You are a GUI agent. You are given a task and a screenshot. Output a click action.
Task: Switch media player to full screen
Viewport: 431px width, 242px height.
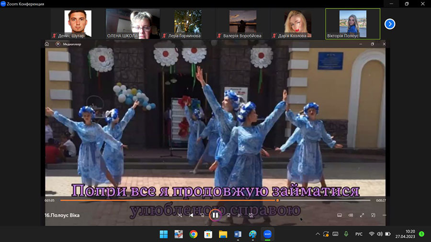tap(362, 215)
